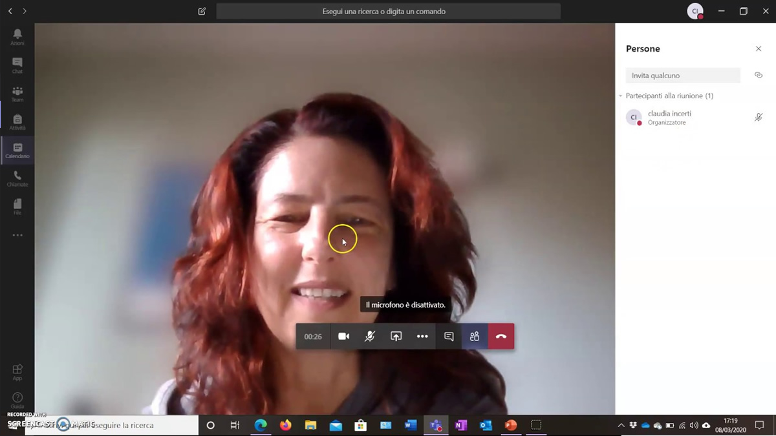Click the new chat compose icon

point(202,12)
